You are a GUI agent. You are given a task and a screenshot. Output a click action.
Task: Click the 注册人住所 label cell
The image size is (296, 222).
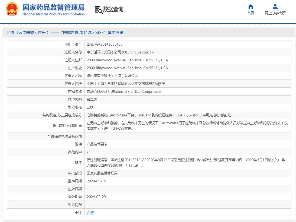click(45, 60)
